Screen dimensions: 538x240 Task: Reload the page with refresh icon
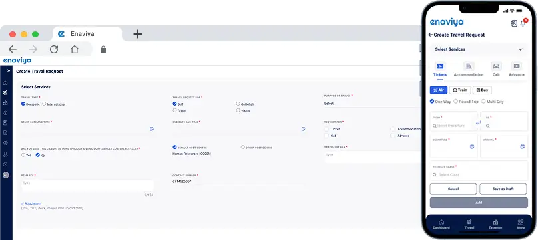pyautogui.click(x=54, y=49)
